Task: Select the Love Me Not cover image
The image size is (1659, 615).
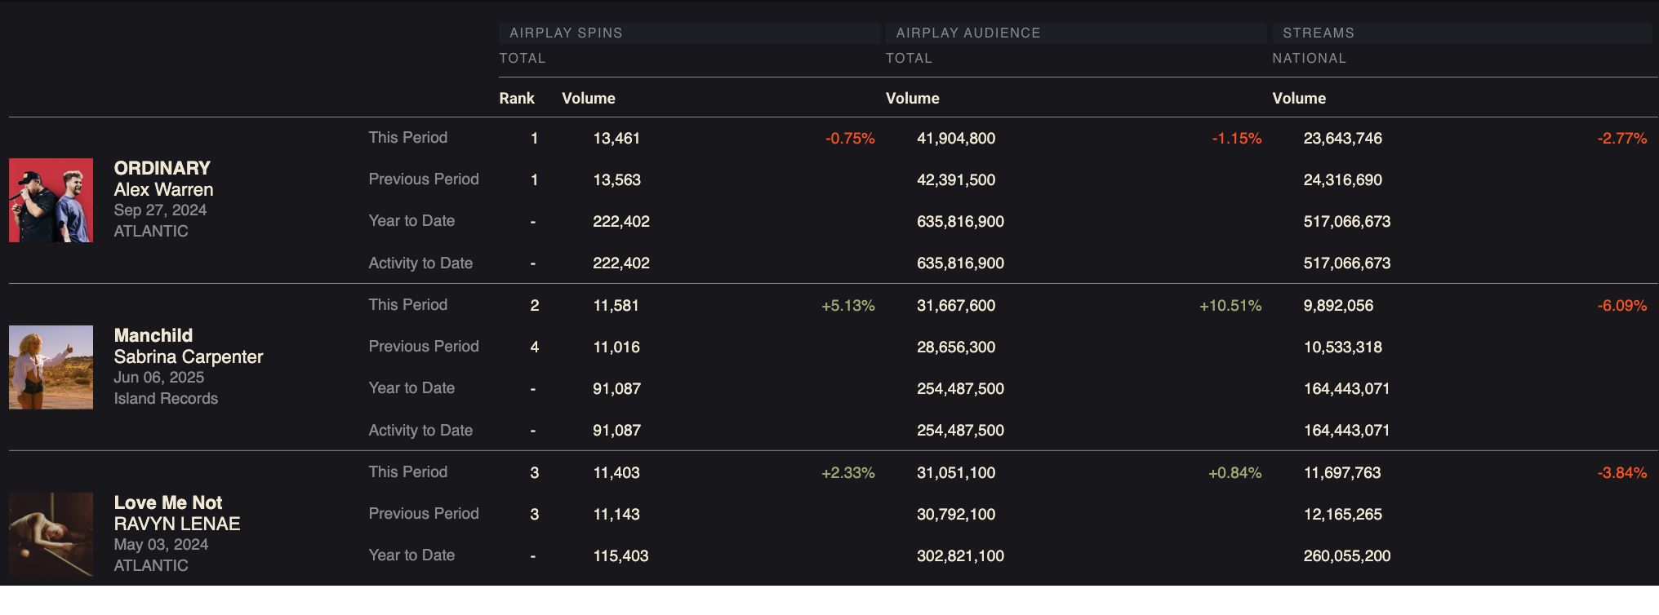Action: point(51,534)
